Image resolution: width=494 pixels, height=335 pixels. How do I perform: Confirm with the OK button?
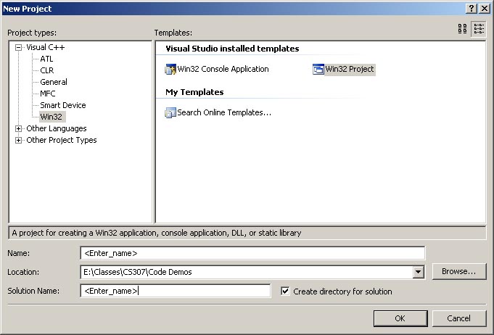pyautogui.click(x=400, y=318)
